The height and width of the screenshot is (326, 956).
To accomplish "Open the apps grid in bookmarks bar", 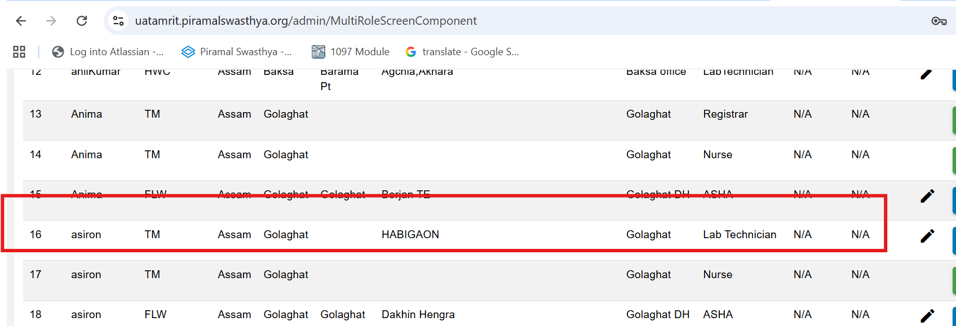I will click(x=19, y=52).
